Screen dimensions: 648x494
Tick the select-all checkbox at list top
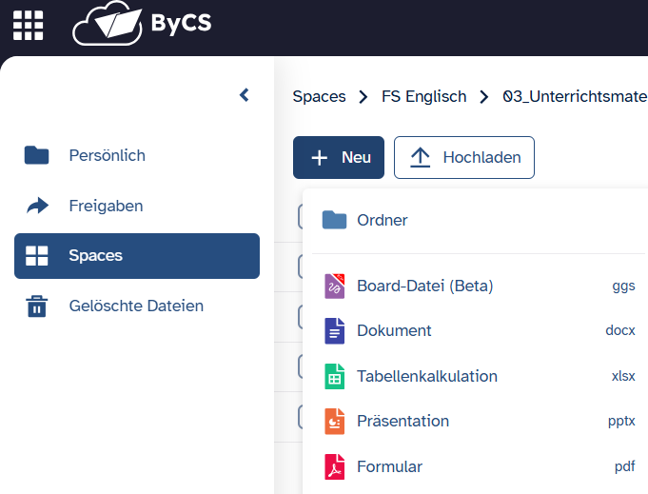coord(303,218)
